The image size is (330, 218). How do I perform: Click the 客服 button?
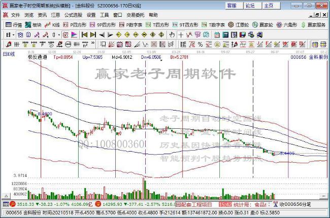[234, 6]
